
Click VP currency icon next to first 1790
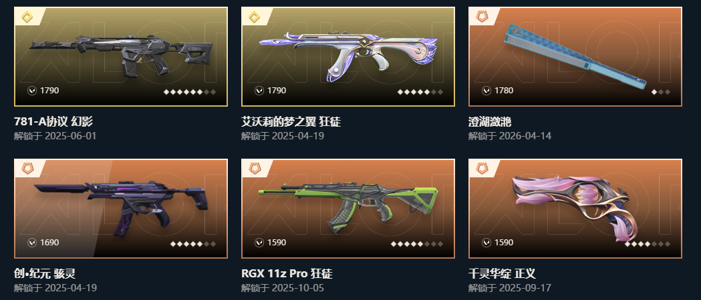(x=31, y=91)
